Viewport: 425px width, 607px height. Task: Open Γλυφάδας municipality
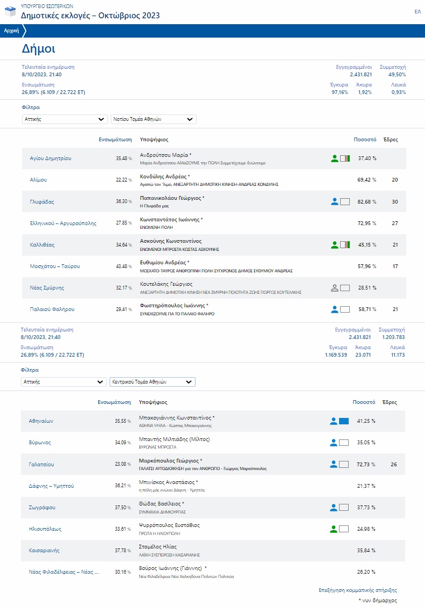(x=42, y=201)
